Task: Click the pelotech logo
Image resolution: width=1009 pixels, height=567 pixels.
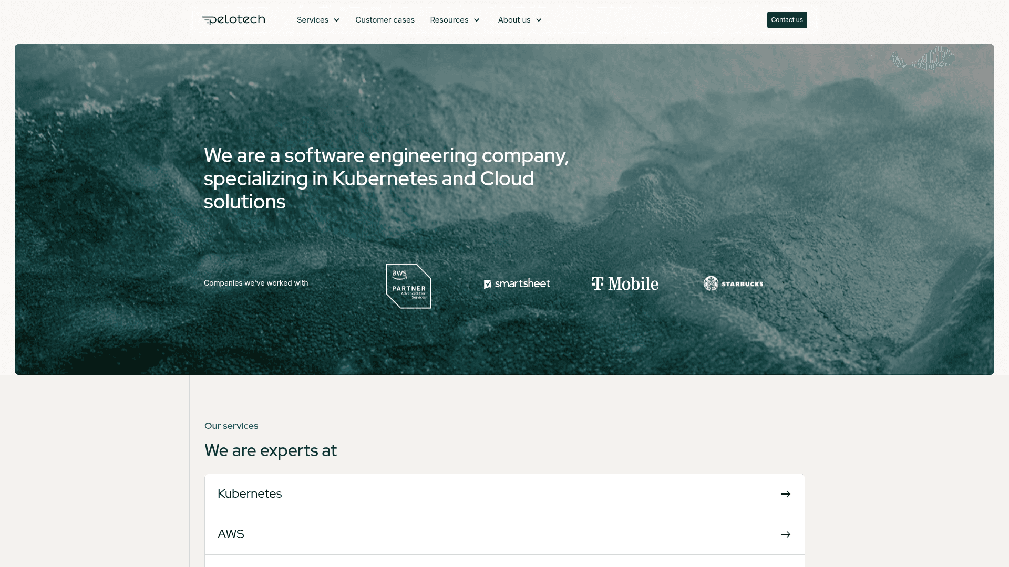Action: tap(233, 19)
